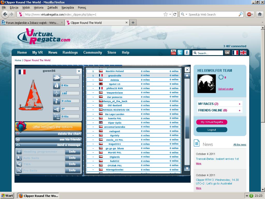Switch site language with UK flag
This screenshot has height=199, width=265.
coord(243,53)
